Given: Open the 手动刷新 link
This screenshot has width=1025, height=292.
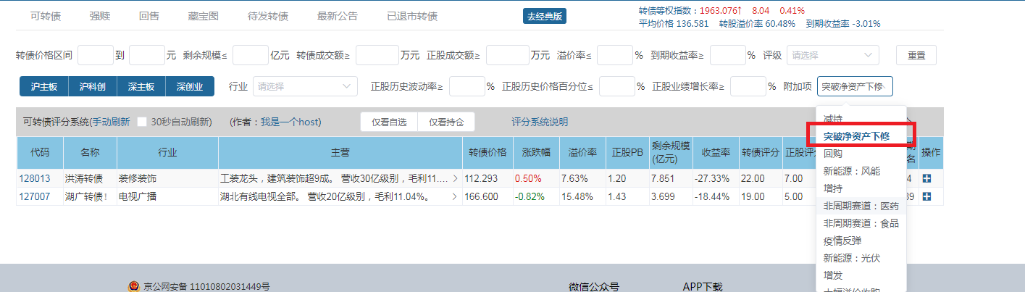Looking at the screenshot, I should coord(109,122).
